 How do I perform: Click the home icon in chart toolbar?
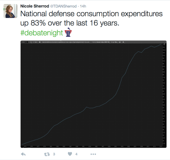click(x=40, y=42)
